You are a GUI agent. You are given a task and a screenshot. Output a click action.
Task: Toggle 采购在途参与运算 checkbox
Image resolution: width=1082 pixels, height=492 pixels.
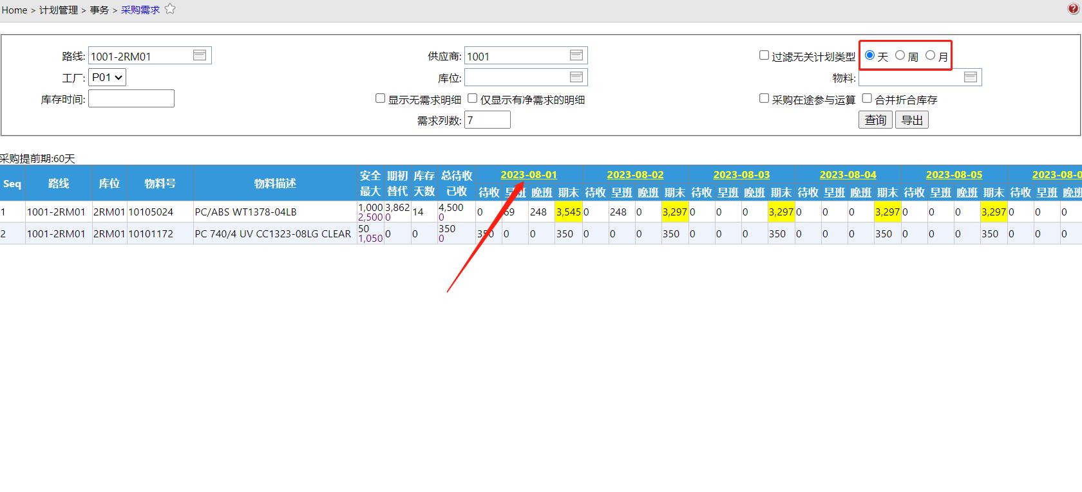tap(764, 98)
